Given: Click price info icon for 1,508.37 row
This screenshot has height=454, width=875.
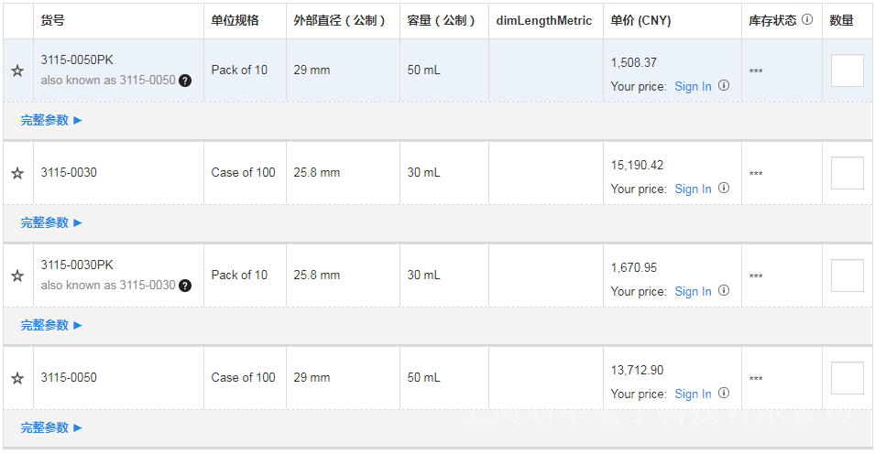Looking at the screenshot, I should (724, 86).
